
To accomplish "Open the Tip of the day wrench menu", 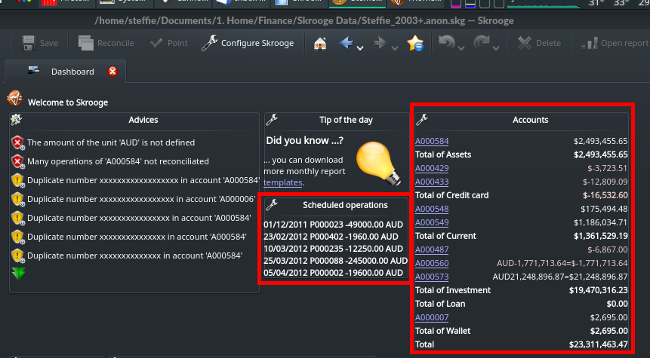I will [x=272, y=120].
